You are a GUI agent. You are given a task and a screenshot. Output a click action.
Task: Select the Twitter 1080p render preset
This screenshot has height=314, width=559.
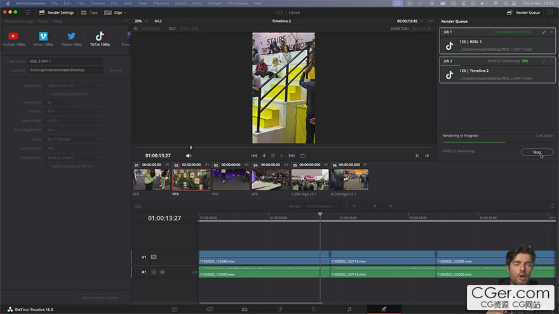(x=71, y=39)
